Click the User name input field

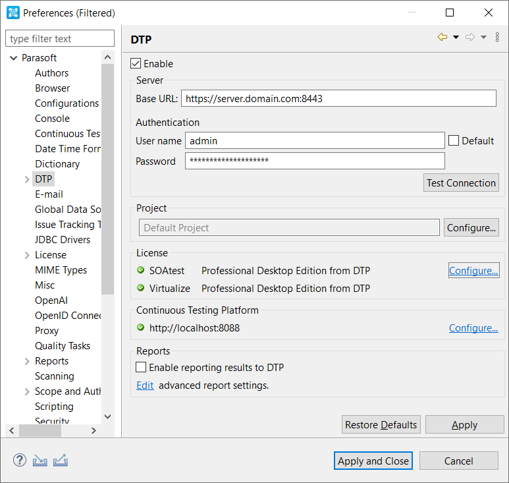[x=315, y=140]
